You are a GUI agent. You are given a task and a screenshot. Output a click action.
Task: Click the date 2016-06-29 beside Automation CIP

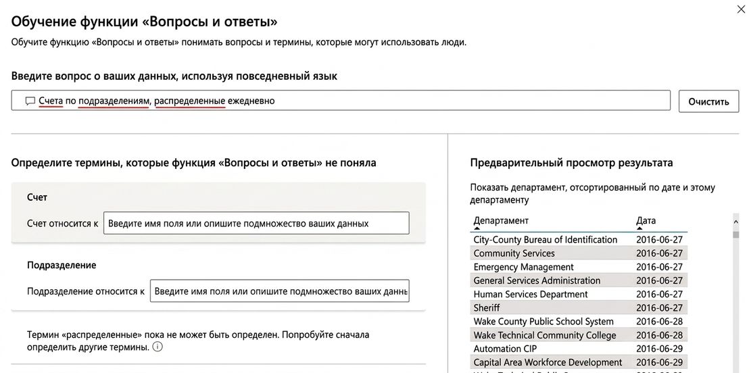coord(660,349)
